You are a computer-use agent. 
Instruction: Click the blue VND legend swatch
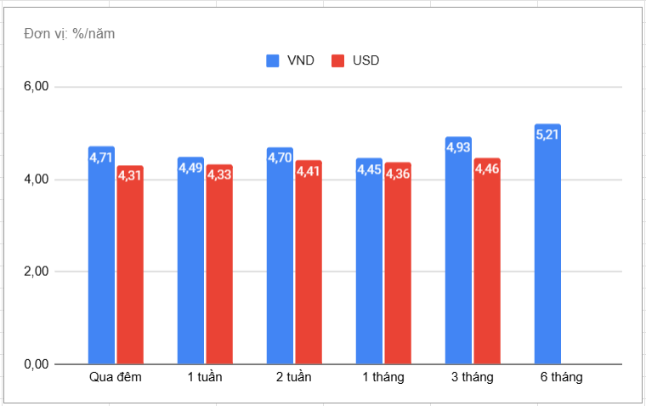click(x=273, y=60)
